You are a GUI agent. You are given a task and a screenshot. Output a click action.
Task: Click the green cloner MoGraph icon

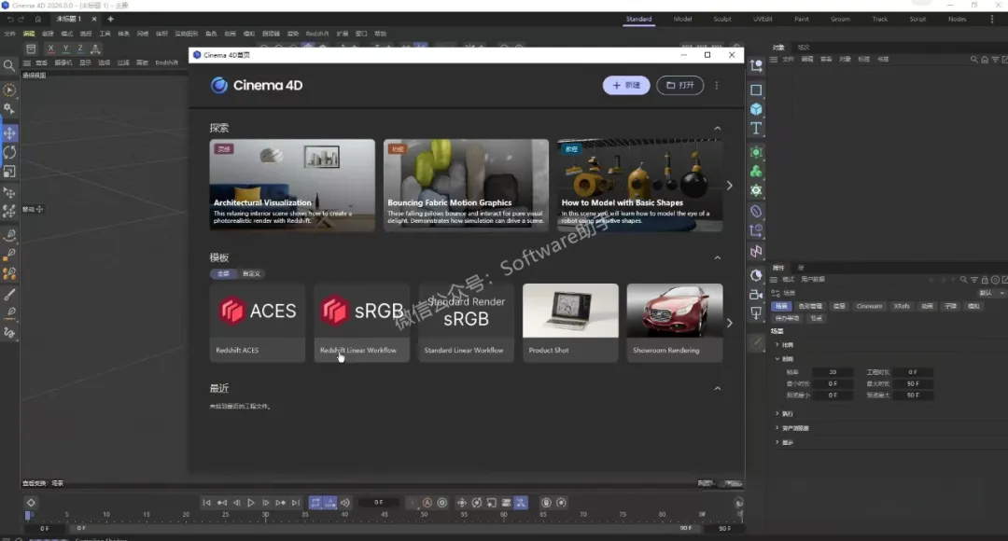756,171
